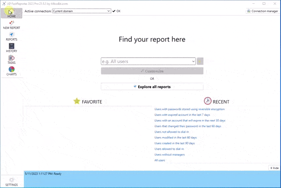Click Explore all reports

click(x=152, y=87)
